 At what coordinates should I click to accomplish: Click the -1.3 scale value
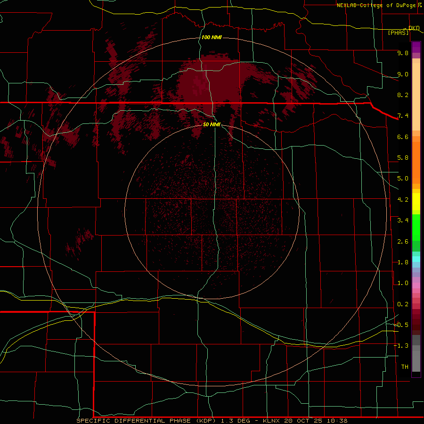pyautogui.click(x=401, y=346)
